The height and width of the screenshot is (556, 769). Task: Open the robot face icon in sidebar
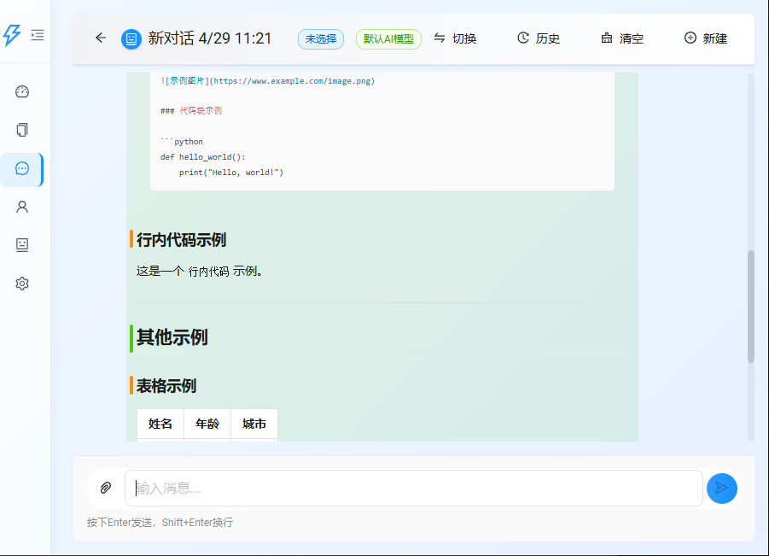(x=22, y=245)
